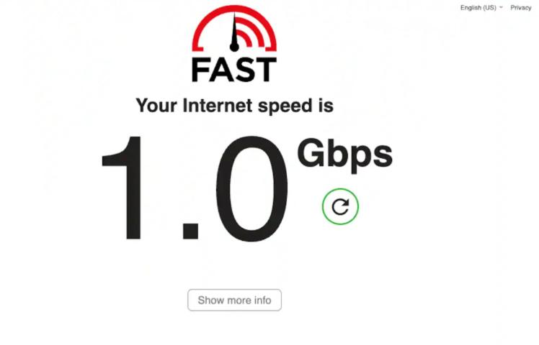Viewport: 539px width, 345px height.
Task: Click the word "Your" in the heading
Action: click(x=156, y=105)
